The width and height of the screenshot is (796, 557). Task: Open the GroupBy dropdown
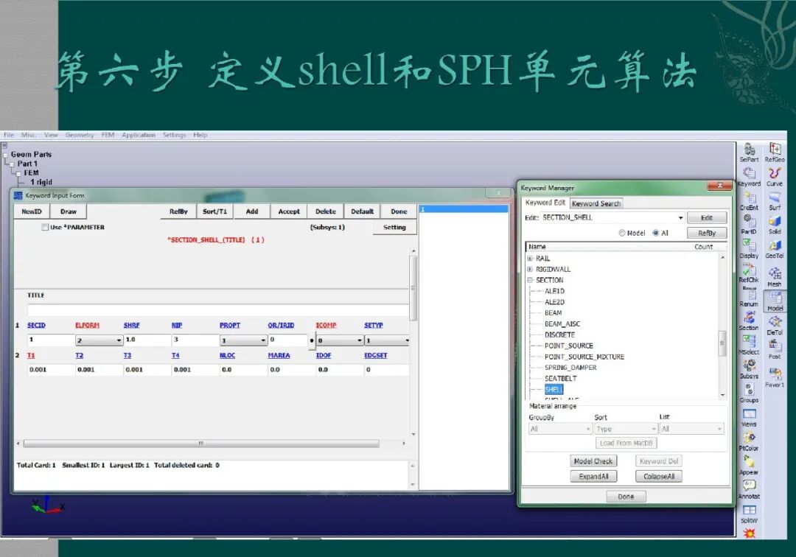pos(560,429)
